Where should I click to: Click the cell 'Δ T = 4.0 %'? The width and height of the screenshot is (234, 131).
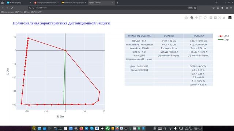198,77
